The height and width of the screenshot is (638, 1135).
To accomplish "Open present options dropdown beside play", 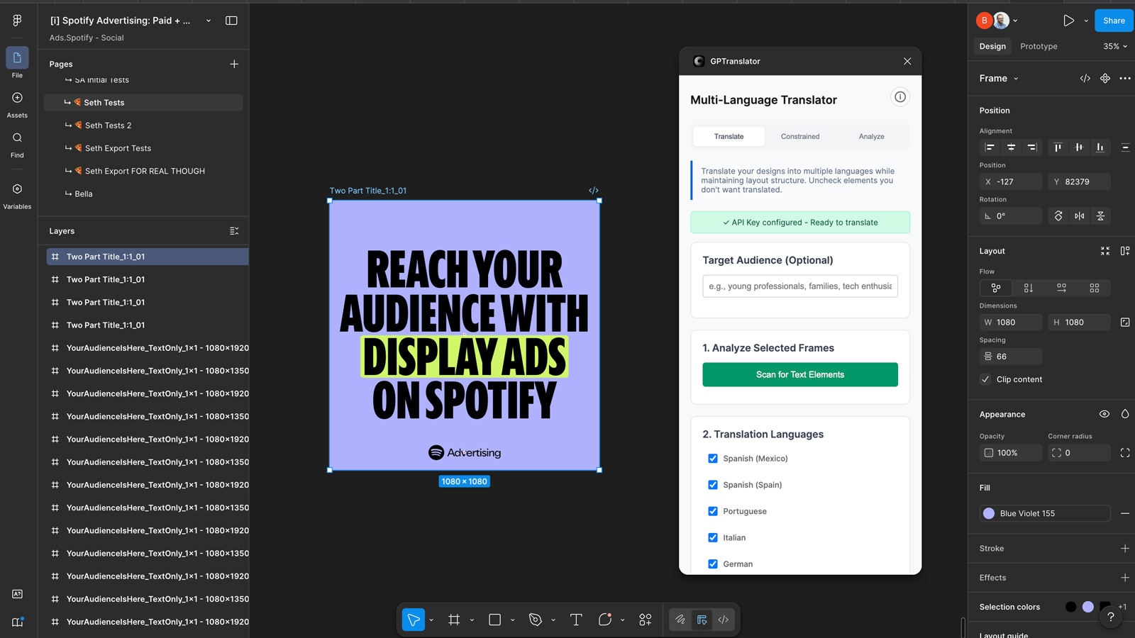I will 1085,21.
